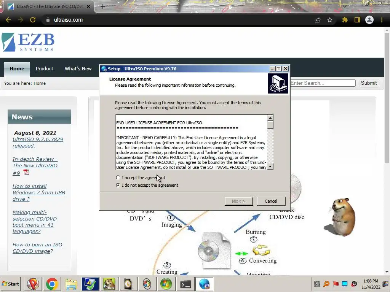This screenshot has width=390, height=292.
Task: Go back with the browser back arrow
Action: [8, 20]
